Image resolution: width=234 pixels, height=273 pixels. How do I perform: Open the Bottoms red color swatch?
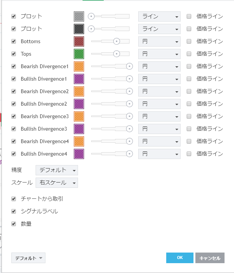79,41
